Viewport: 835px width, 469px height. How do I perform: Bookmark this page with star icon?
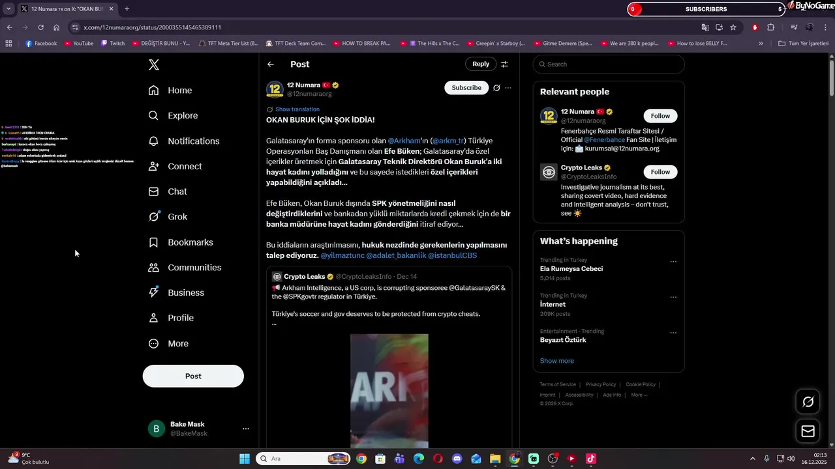coord(733,27)
